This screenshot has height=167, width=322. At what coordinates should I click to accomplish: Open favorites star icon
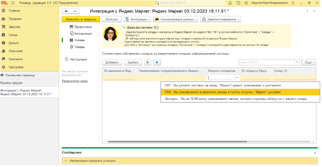(246, 3)
